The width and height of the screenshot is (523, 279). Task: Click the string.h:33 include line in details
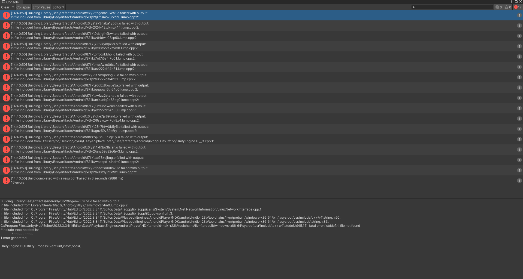coord(165,222)
